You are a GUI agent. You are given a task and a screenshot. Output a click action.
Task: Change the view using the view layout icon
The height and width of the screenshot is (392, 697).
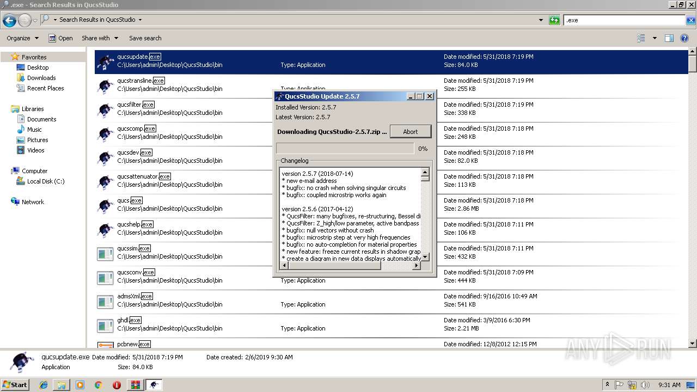641,38
